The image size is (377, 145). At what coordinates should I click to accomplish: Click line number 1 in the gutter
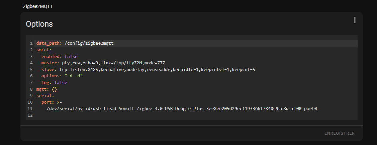coord(31,43)
